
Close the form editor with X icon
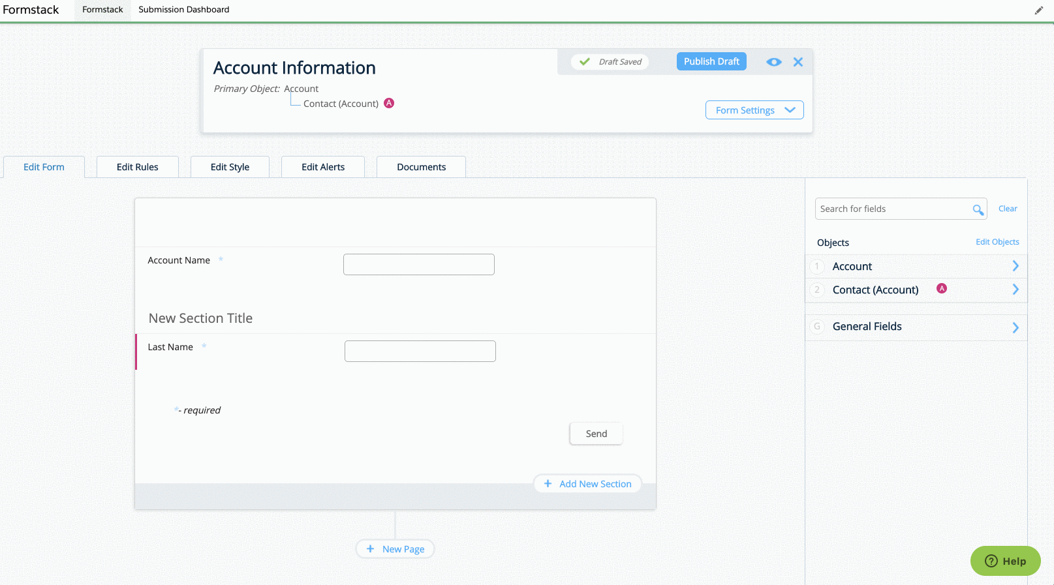point(798,62)
